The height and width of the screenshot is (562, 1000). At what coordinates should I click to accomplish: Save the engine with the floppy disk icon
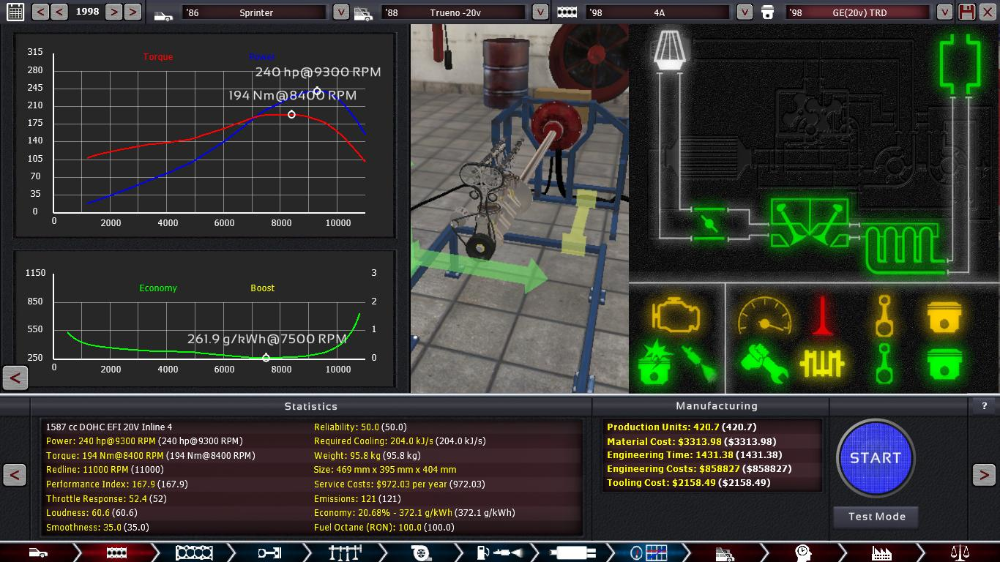click(x=966, y=12)
